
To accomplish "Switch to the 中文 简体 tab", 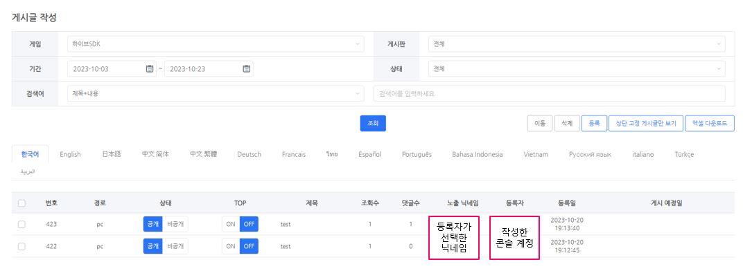I will tap(155, 154).
